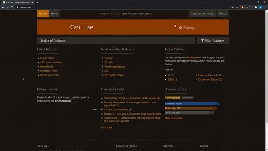Open the I want to use link
Image resolution: width=268 pixels, height=151 pixels.
pyautogui.click(x=132, y=120)
